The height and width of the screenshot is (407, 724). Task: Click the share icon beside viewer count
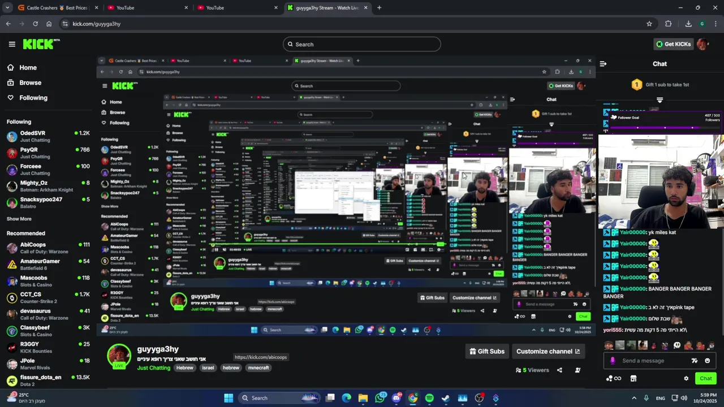click(559, 370)
